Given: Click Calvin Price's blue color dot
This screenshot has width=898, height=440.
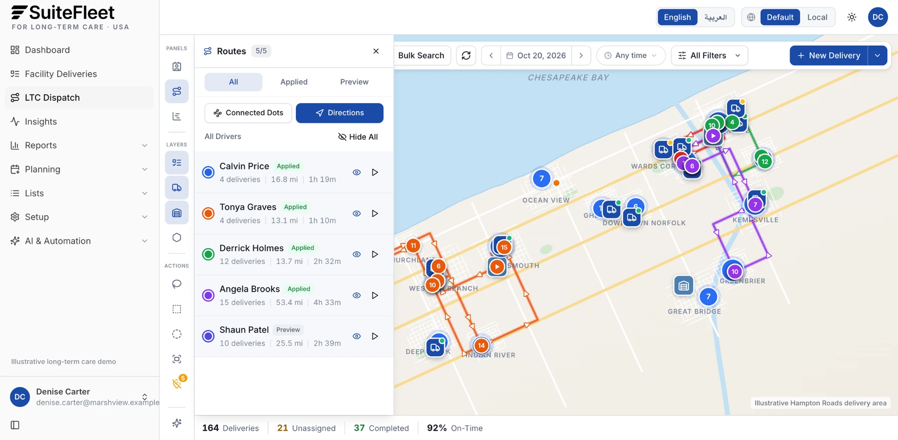Looking at the screenshot, I should point(208,172).
